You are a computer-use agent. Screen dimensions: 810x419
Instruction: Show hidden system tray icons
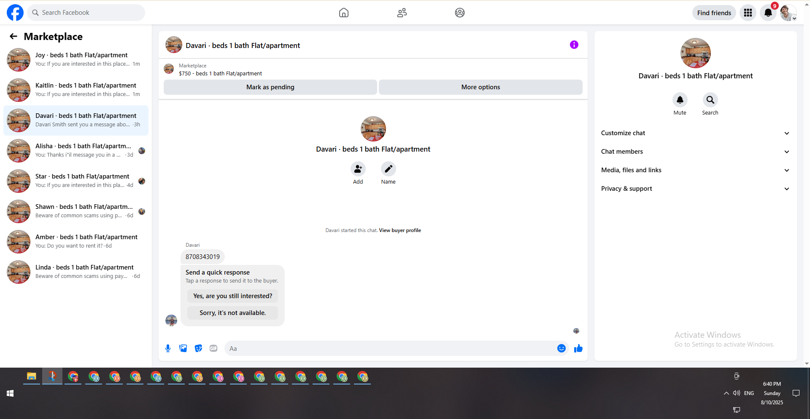[726, 393]
